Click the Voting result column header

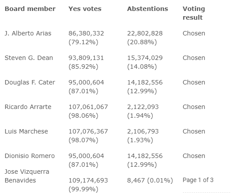194,13
